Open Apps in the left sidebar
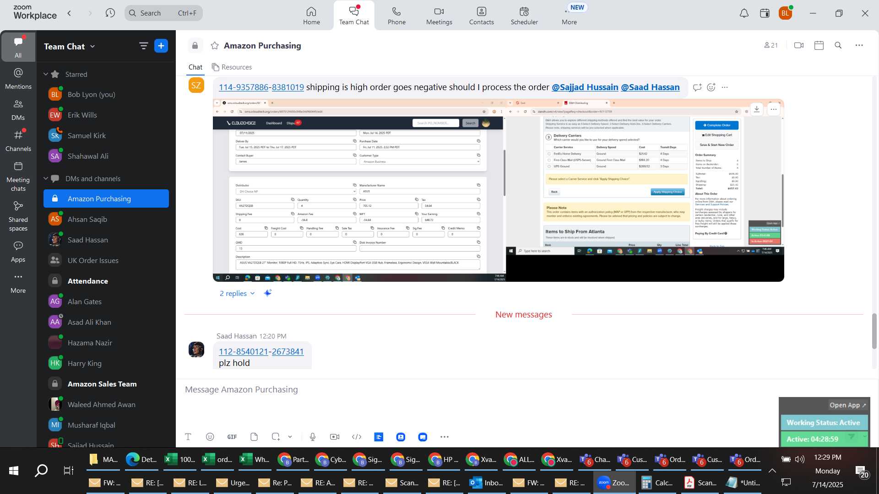Image resolution: width=879 pixels, height=494 pixels. [18, 252]
